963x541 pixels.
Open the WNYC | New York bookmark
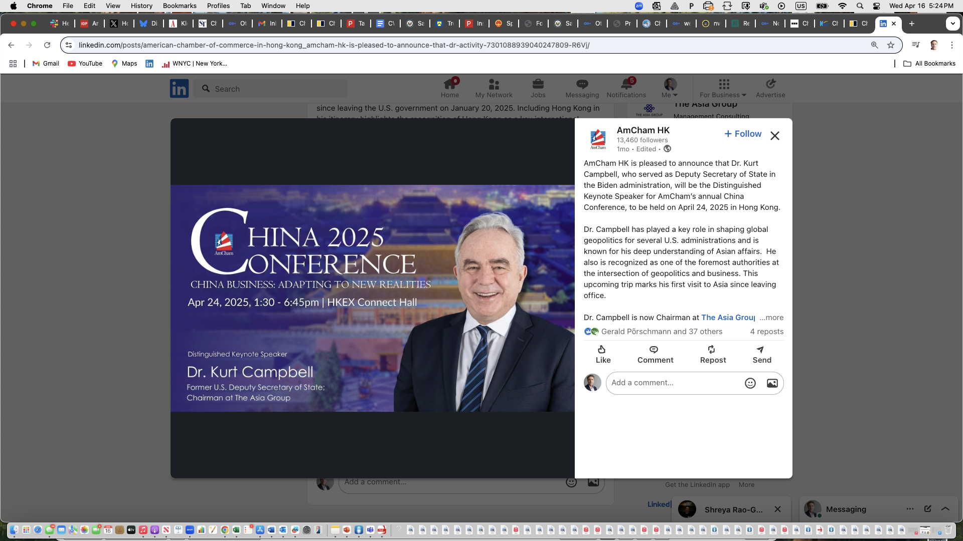pyautogui.click(x=195, y=64)
